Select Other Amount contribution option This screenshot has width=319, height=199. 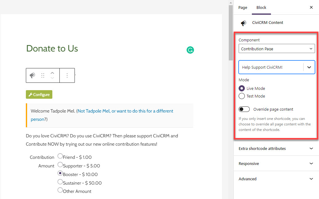click(x=60, y=190)
